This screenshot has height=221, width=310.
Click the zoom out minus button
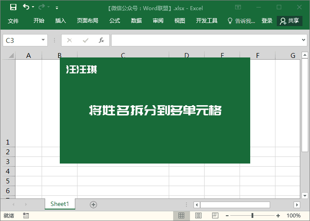click(227, 216)
